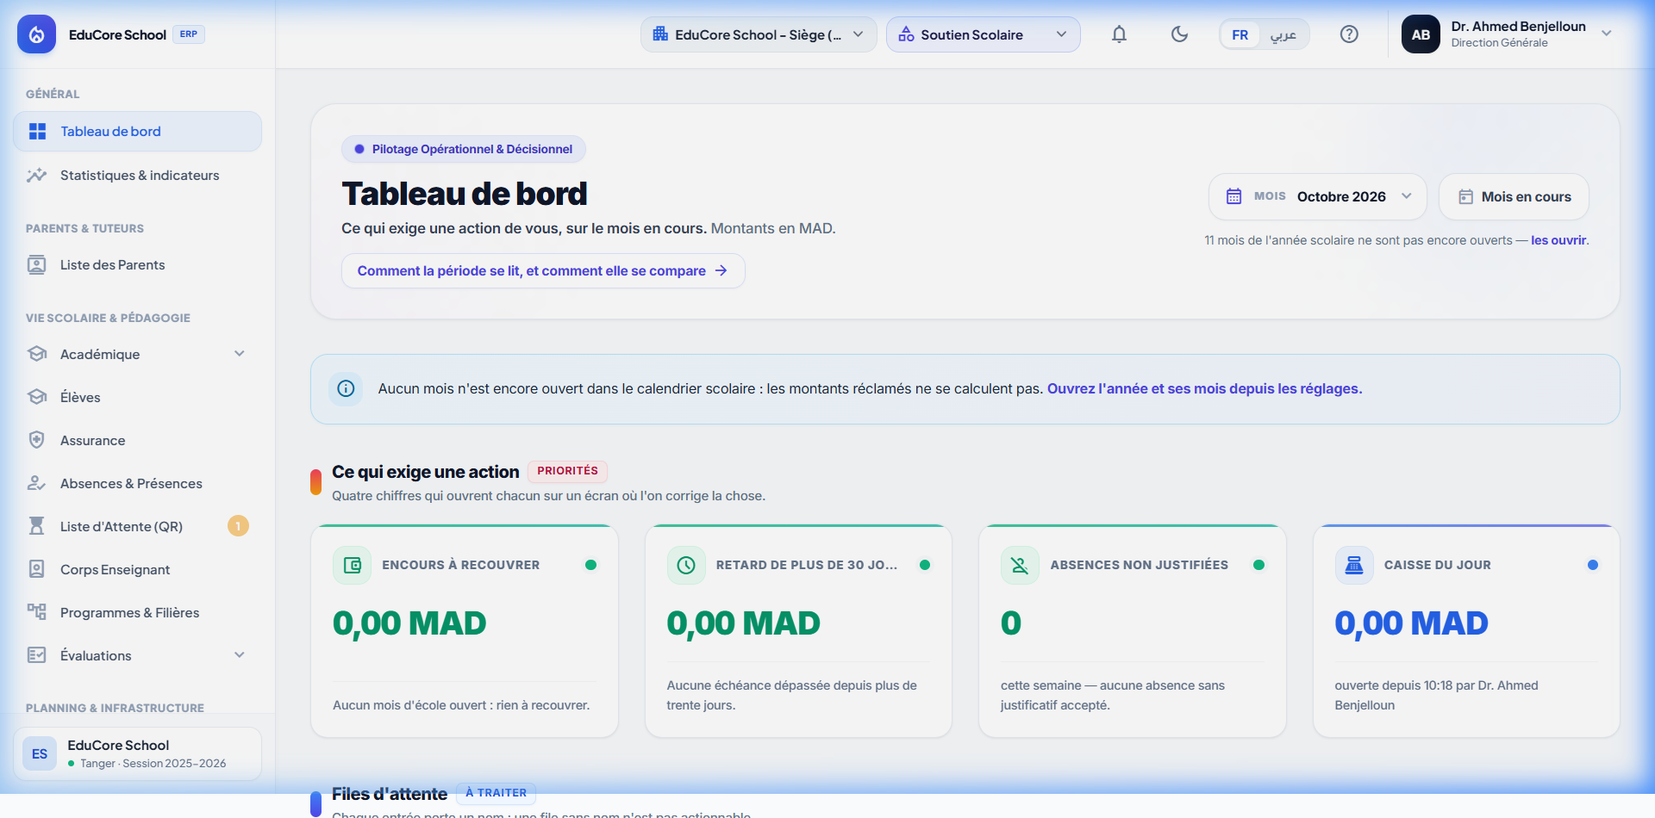
Task: Open Statistiques & indicateurs
Action: click(x=137, y=175)
